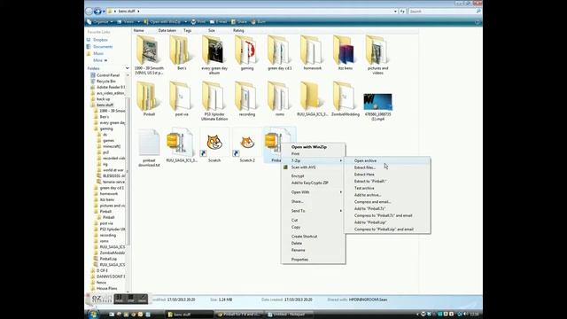This screenshot has width=567, height=319.
Task: Expand the Open With submenu
Action: [x=313, y=192]
